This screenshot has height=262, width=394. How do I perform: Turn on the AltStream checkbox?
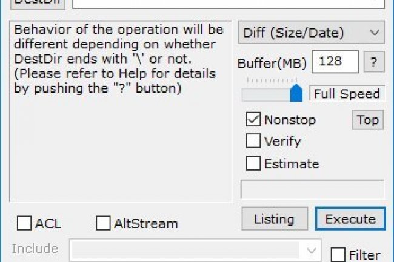[104, 224]
